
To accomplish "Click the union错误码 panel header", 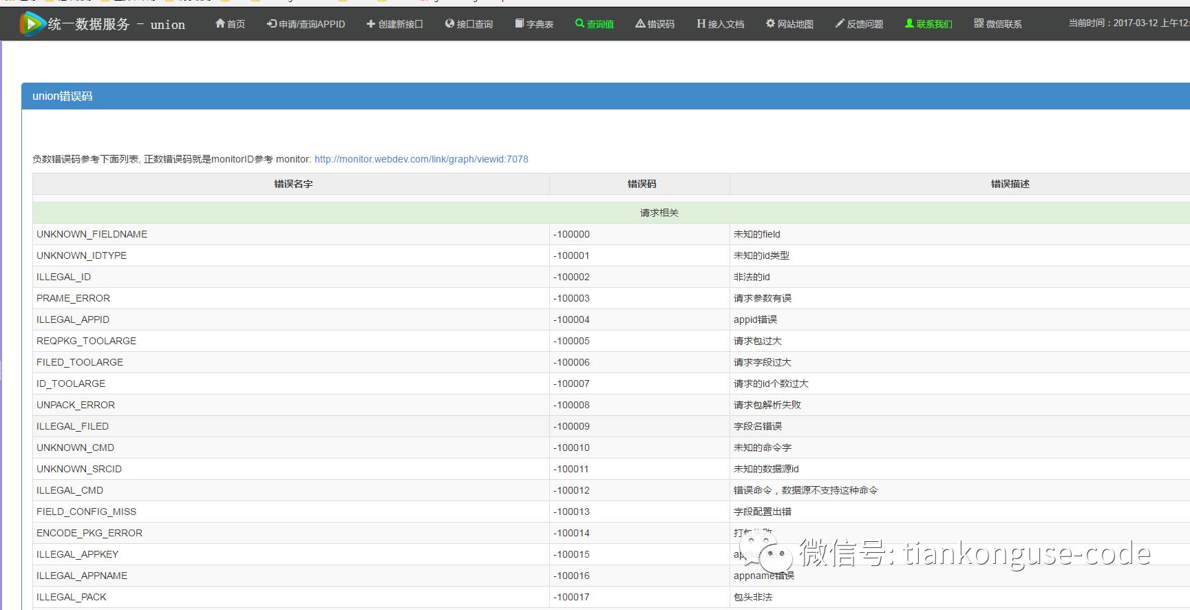I will point(606,96).
